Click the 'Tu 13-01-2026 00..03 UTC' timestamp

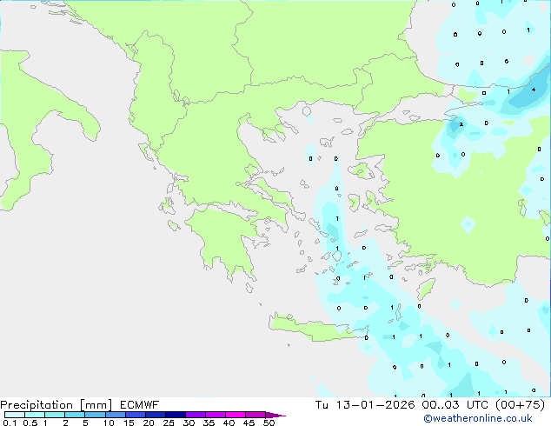click(402, 405)
